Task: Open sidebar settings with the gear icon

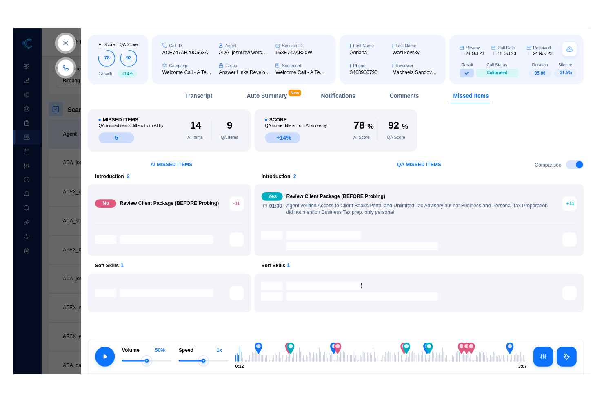Action: coord(27,109)
